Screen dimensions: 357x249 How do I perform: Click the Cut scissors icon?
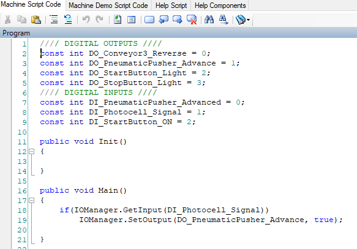click(x=8, y=20)
